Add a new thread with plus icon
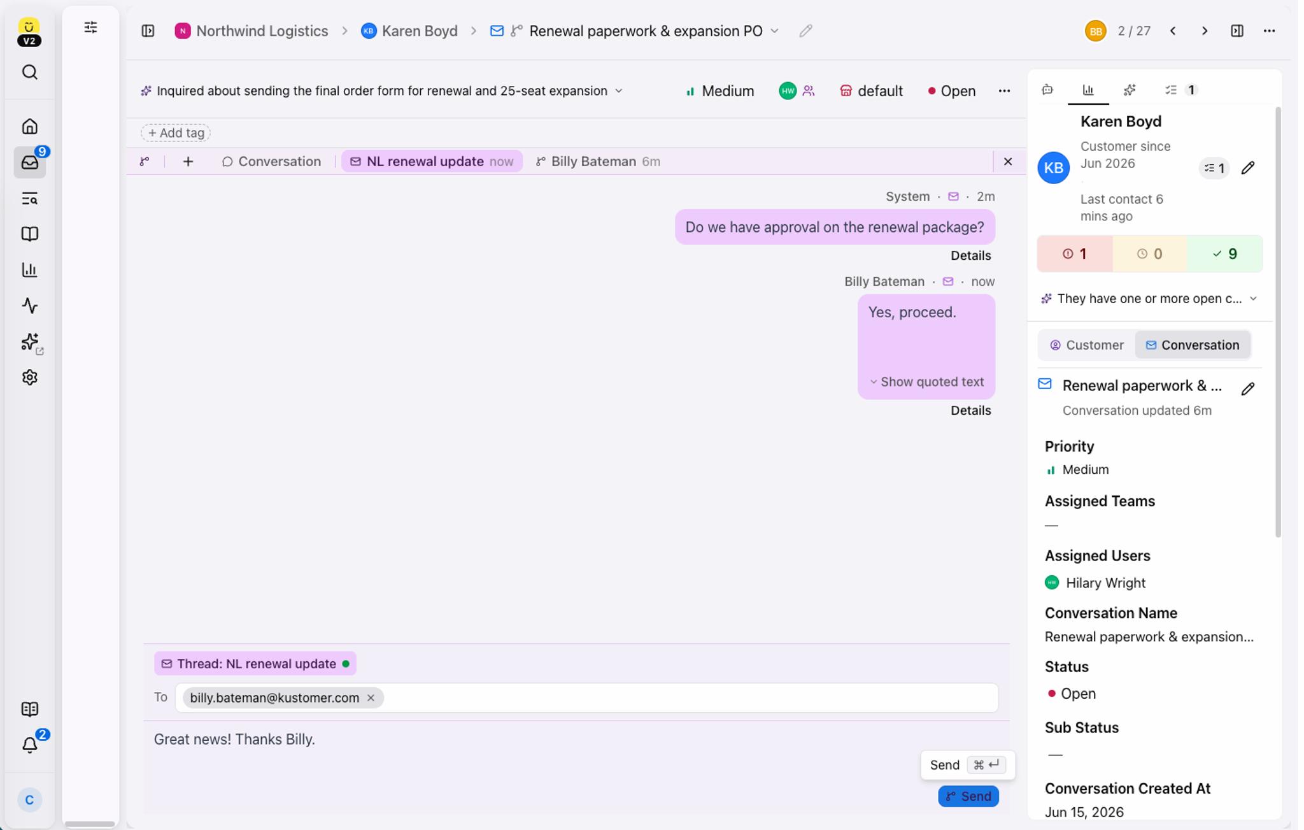 pos(188,162)
